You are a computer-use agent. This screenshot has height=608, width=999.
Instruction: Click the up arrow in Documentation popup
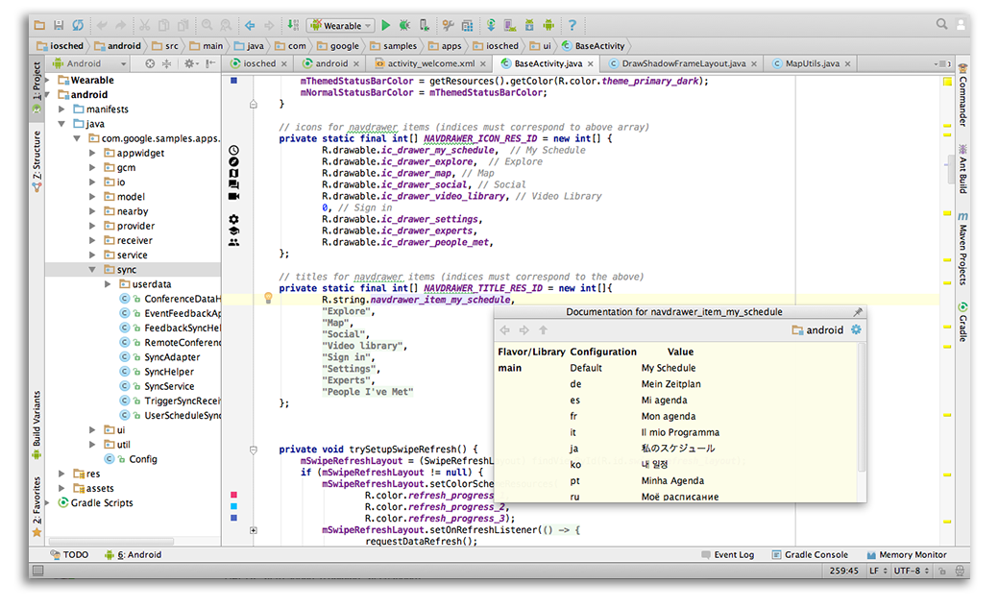543,330
